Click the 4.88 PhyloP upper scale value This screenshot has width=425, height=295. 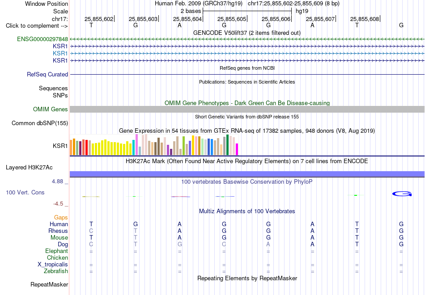tap(57, 181)
